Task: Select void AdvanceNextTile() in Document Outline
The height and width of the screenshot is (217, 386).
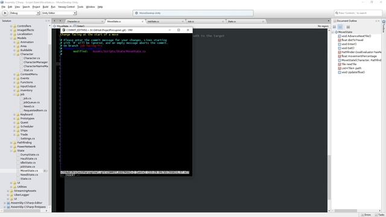Action: (355, 36)
